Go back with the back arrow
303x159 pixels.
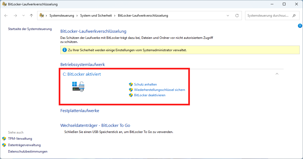pyautogui.click(x=6, y=16)
